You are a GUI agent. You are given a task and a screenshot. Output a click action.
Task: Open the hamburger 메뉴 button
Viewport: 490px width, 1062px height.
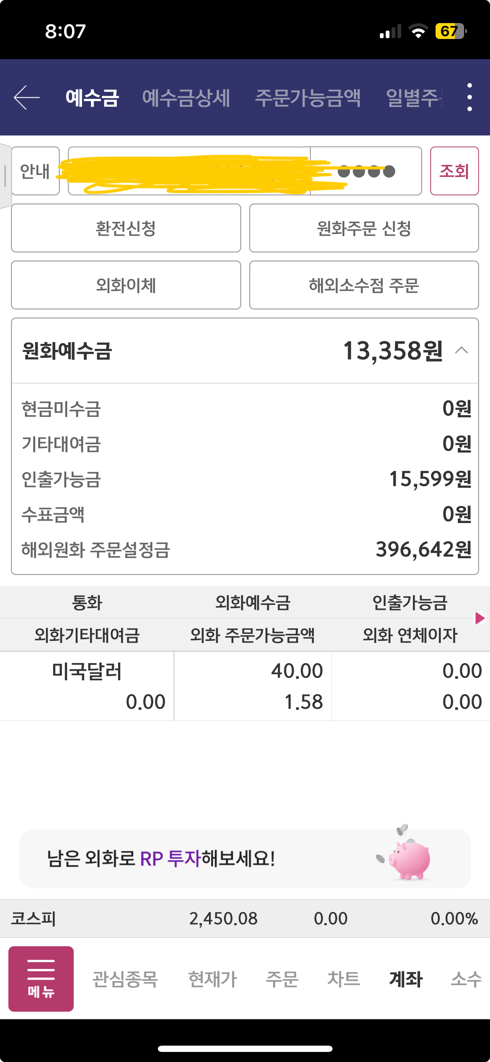(x=41, y=979)
